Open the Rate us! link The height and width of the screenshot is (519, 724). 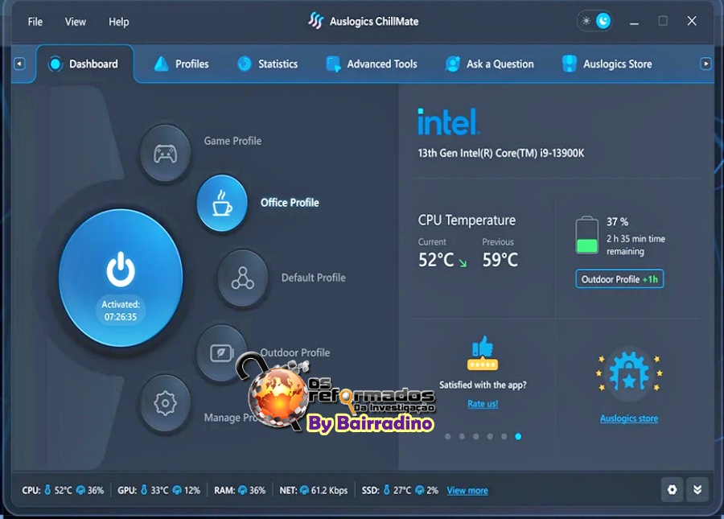coord(483,404)
